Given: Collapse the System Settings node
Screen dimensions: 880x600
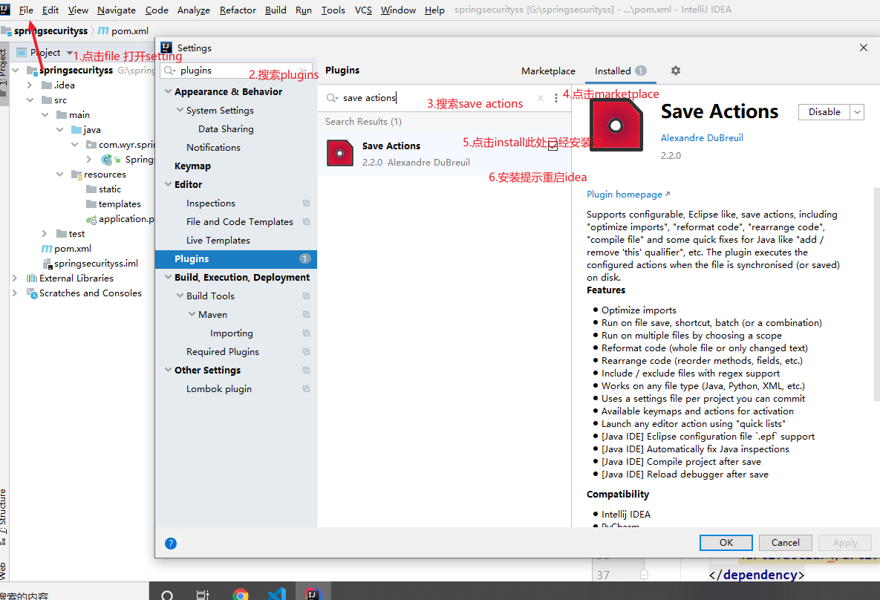Looking at the screenshot, I should pos(180,110).
